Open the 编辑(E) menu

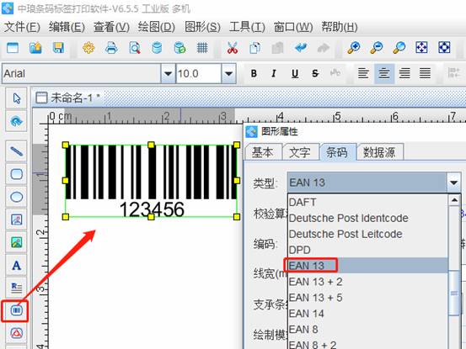(x=67, y=27)
